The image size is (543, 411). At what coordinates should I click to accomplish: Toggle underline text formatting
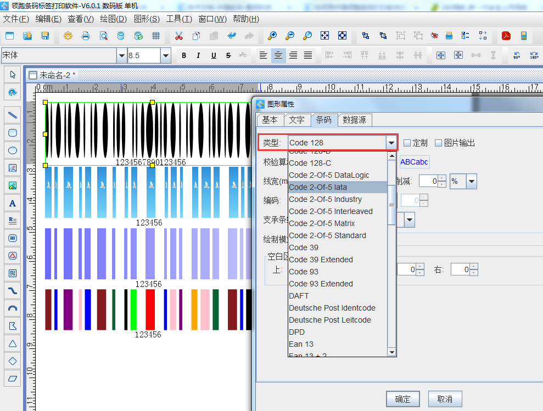click(x=214, y=55)
